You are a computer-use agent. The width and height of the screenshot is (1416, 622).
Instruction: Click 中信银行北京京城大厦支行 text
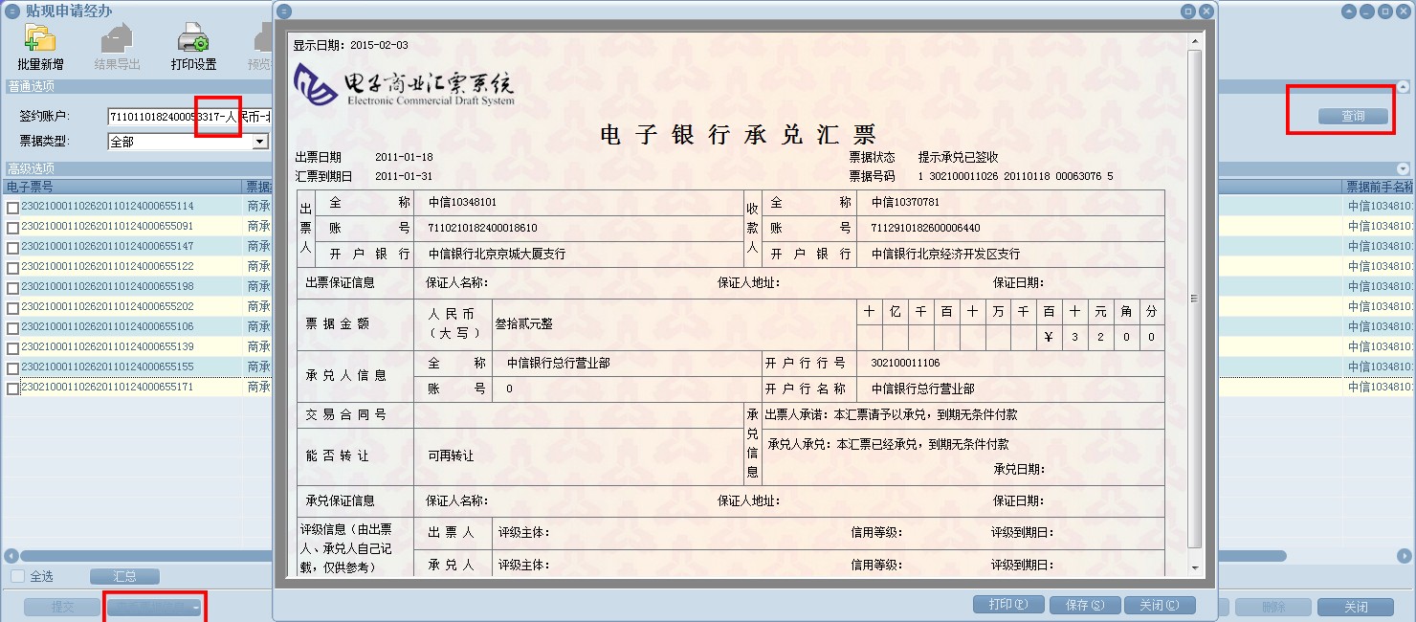(497, 254)
